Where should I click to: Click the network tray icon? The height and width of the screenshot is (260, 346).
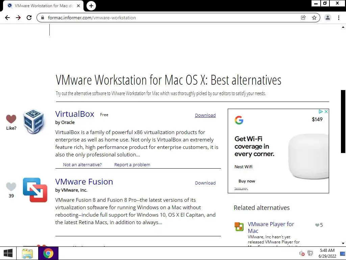[310, 253]
